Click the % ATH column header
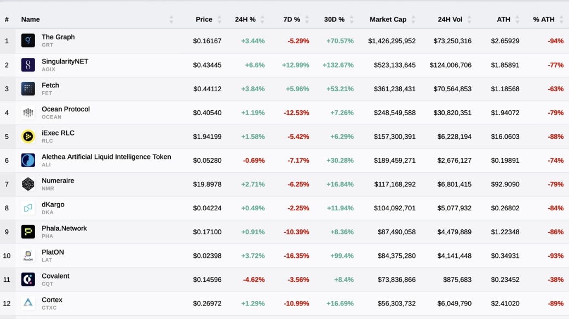 [544, 20]
